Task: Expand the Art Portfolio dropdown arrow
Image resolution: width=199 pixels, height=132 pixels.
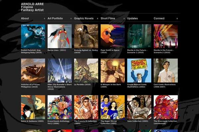Action: click(x=71, y=18)
